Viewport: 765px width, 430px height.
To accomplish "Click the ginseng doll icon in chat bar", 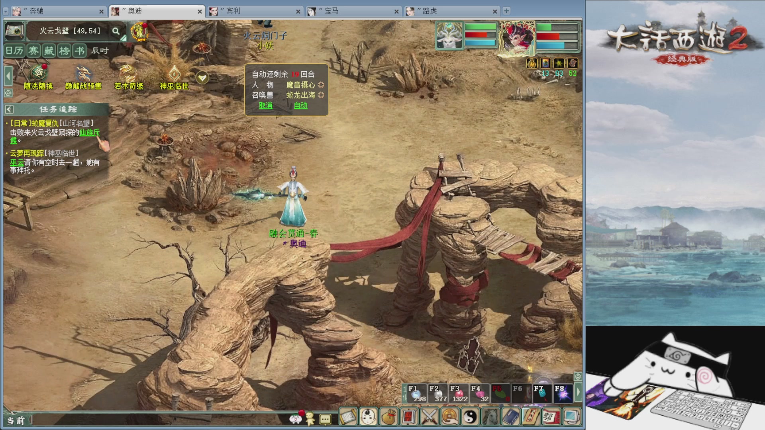I will [310, 418].
